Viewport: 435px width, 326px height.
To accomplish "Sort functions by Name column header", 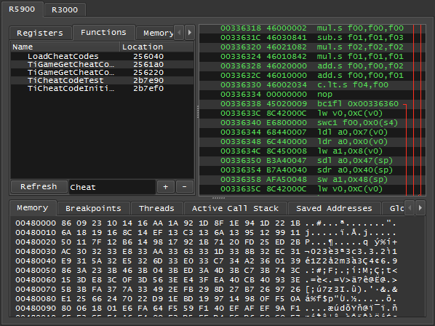I will point(65,47).
